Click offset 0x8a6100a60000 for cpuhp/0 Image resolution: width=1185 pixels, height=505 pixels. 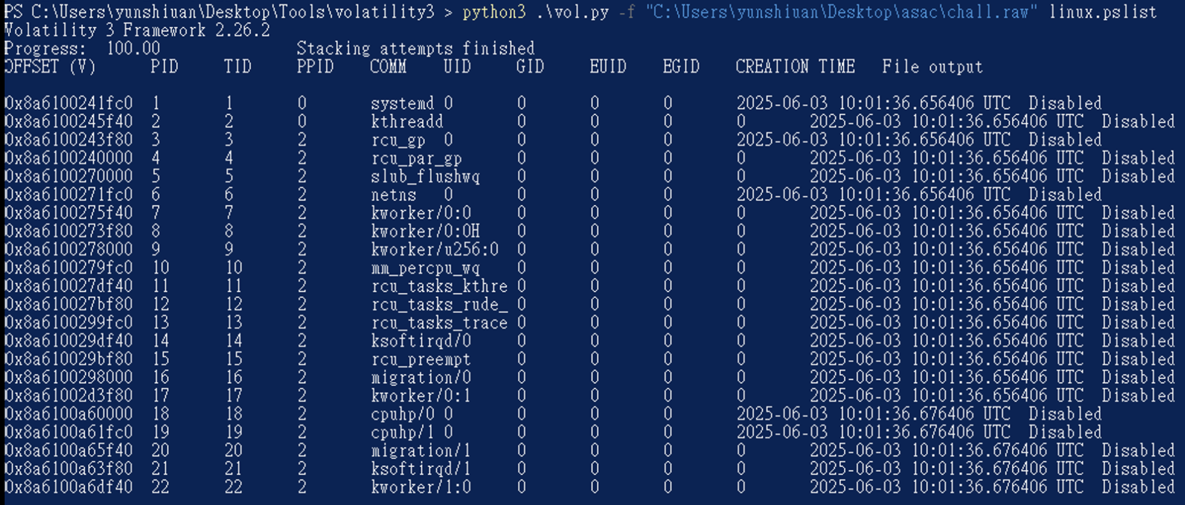click(x=69, y=414)
